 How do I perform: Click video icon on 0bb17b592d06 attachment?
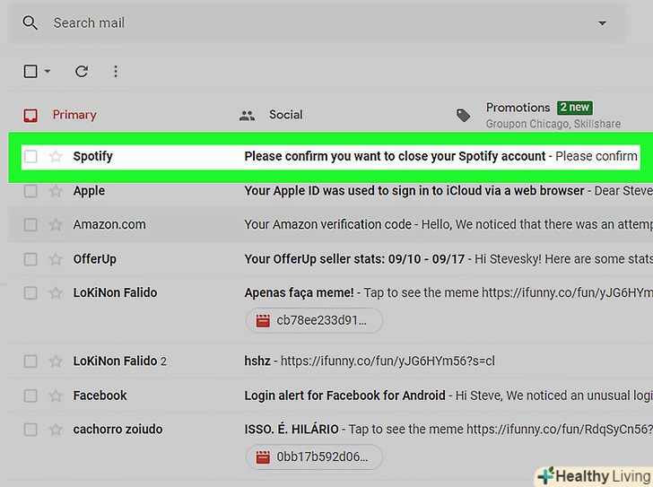pos(263,457)
